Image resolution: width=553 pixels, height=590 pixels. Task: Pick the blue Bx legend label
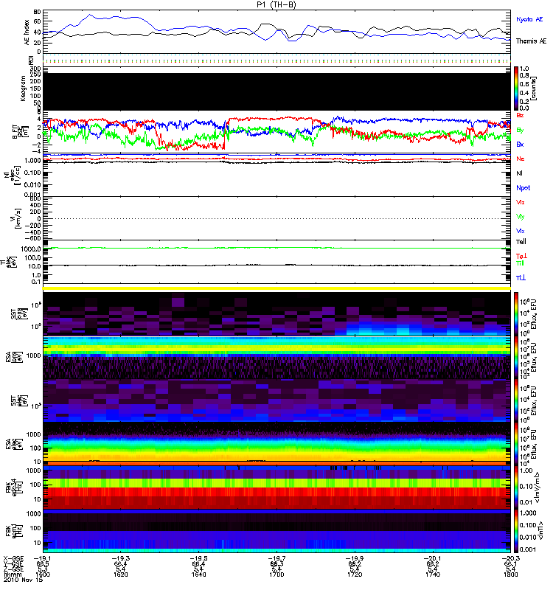520,144
